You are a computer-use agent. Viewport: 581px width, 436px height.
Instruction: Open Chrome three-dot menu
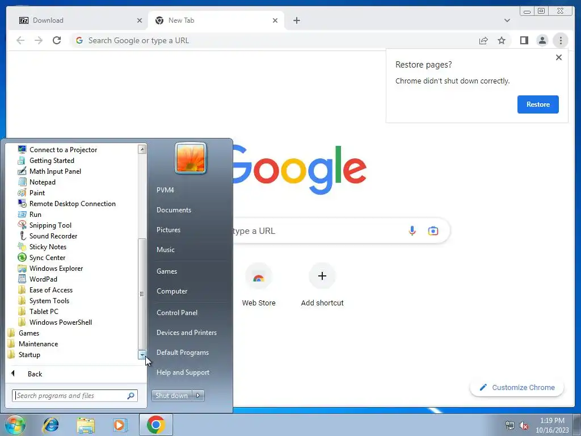tap(561, 40)
